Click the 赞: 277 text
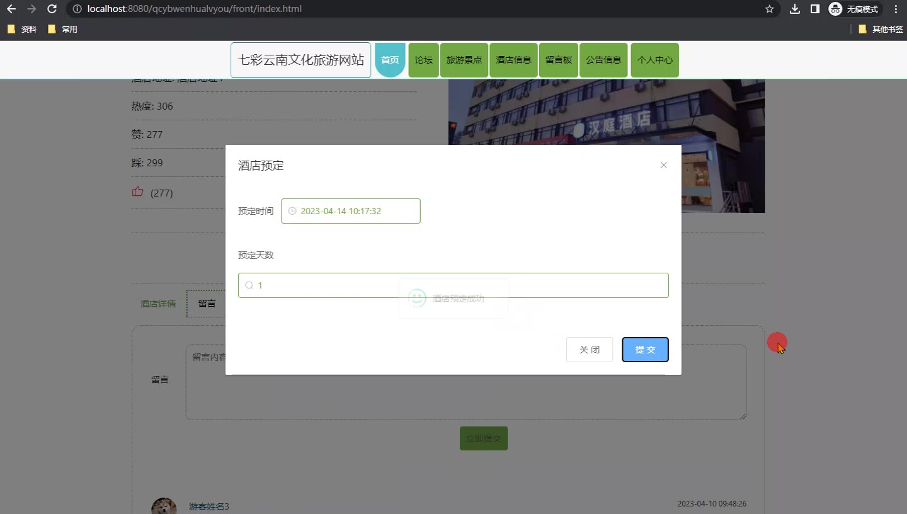The height and width of the screenshot is (514, 907). tap(147, 134)
